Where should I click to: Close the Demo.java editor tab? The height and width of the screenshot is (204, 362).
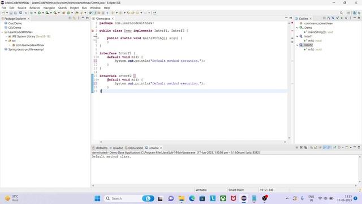coord(113,19)
